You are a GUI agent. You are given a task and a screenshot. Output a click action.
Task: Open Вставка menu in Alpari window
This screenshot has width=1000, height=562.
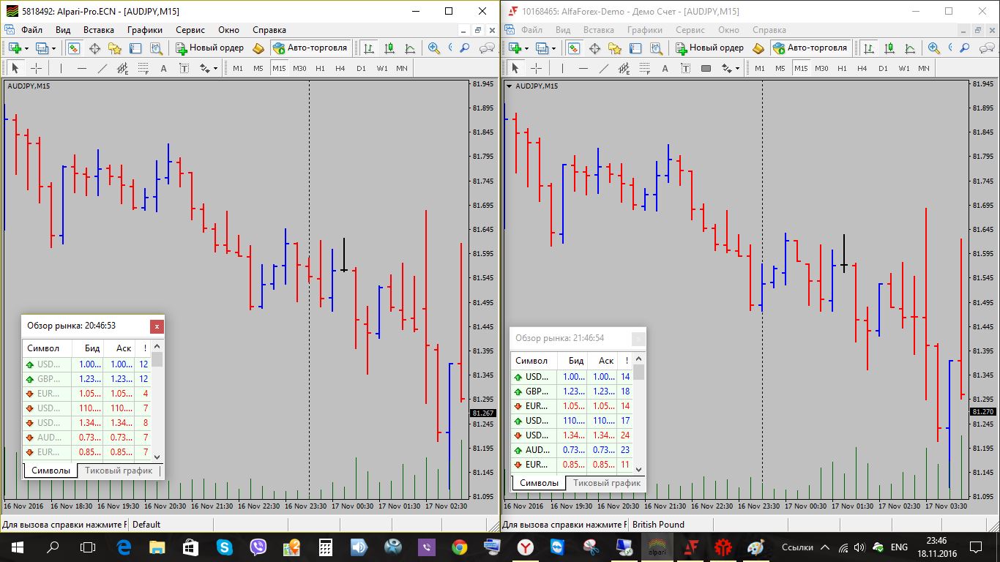pyautogui.click(x=99, y=30)
